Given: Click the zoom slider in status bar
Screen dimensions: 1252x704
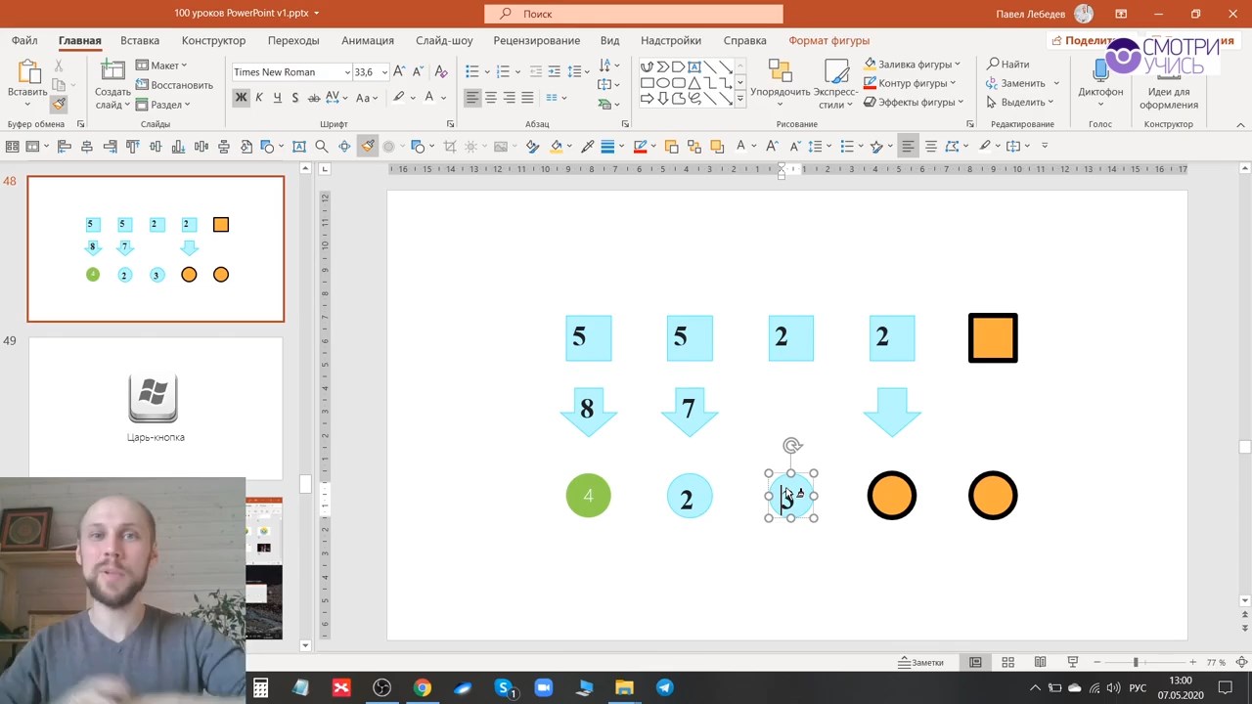Looking at the screenshot, I should pos(1136,662).
